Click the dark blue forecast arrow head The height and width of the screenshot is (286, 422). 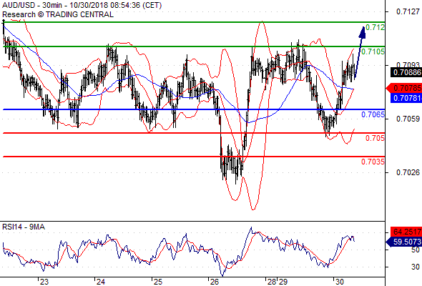pyautogui.click(x=362, y=32)
